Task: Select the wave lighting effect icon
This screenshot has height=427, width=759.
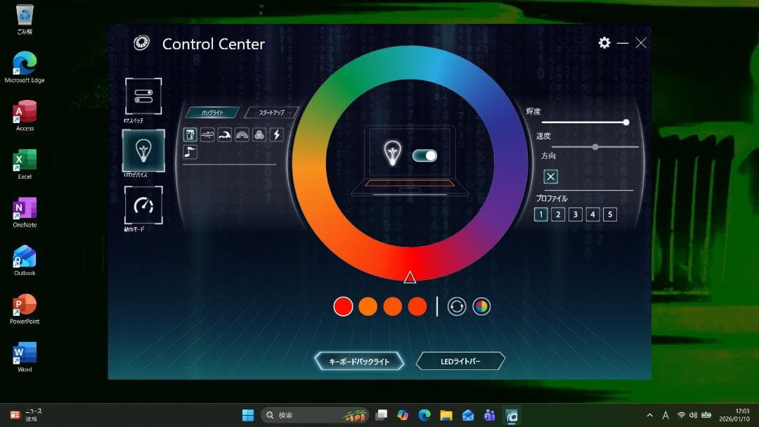Action: click(x=224, y=134)
